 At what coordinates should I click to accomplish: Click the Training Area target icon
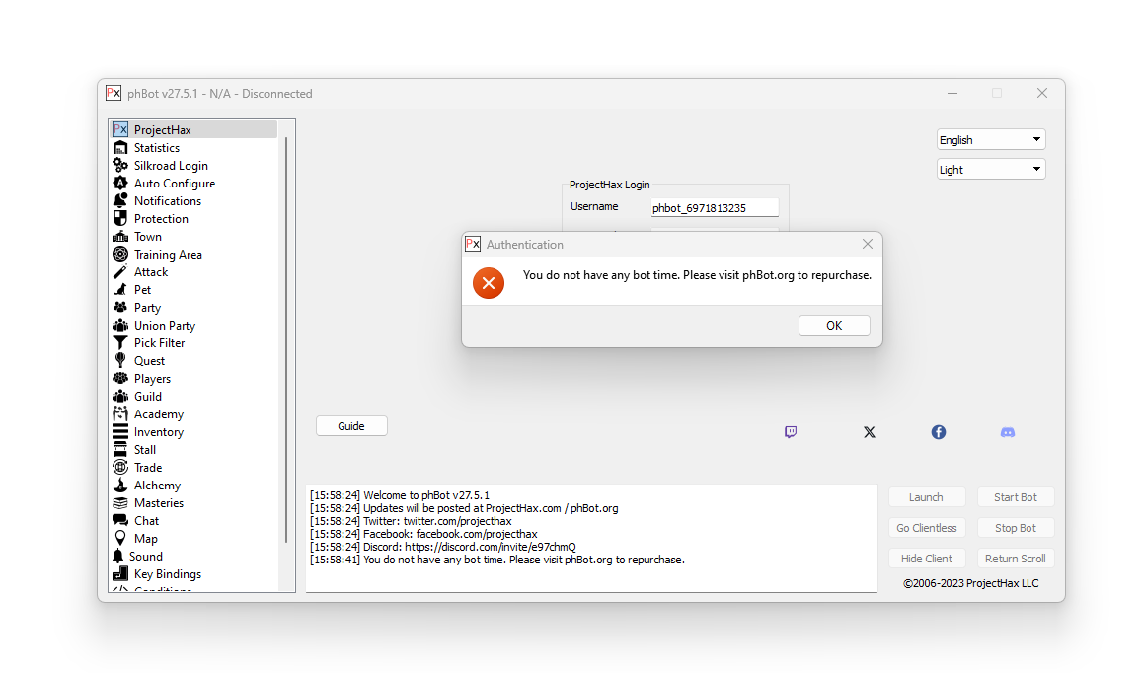[x=120, y=255]
